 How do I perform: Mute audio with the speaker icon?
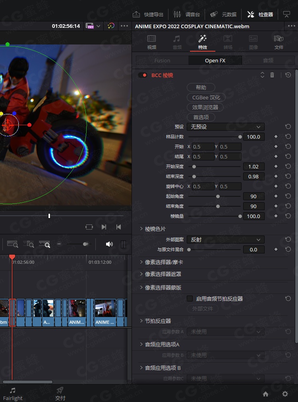click(109, 244)
